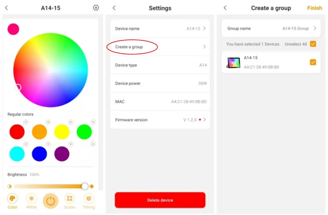This screenshot has height=215, width=328.
Task: Uncheck the A14-15 device checkbox
Action: click(313, 62)
